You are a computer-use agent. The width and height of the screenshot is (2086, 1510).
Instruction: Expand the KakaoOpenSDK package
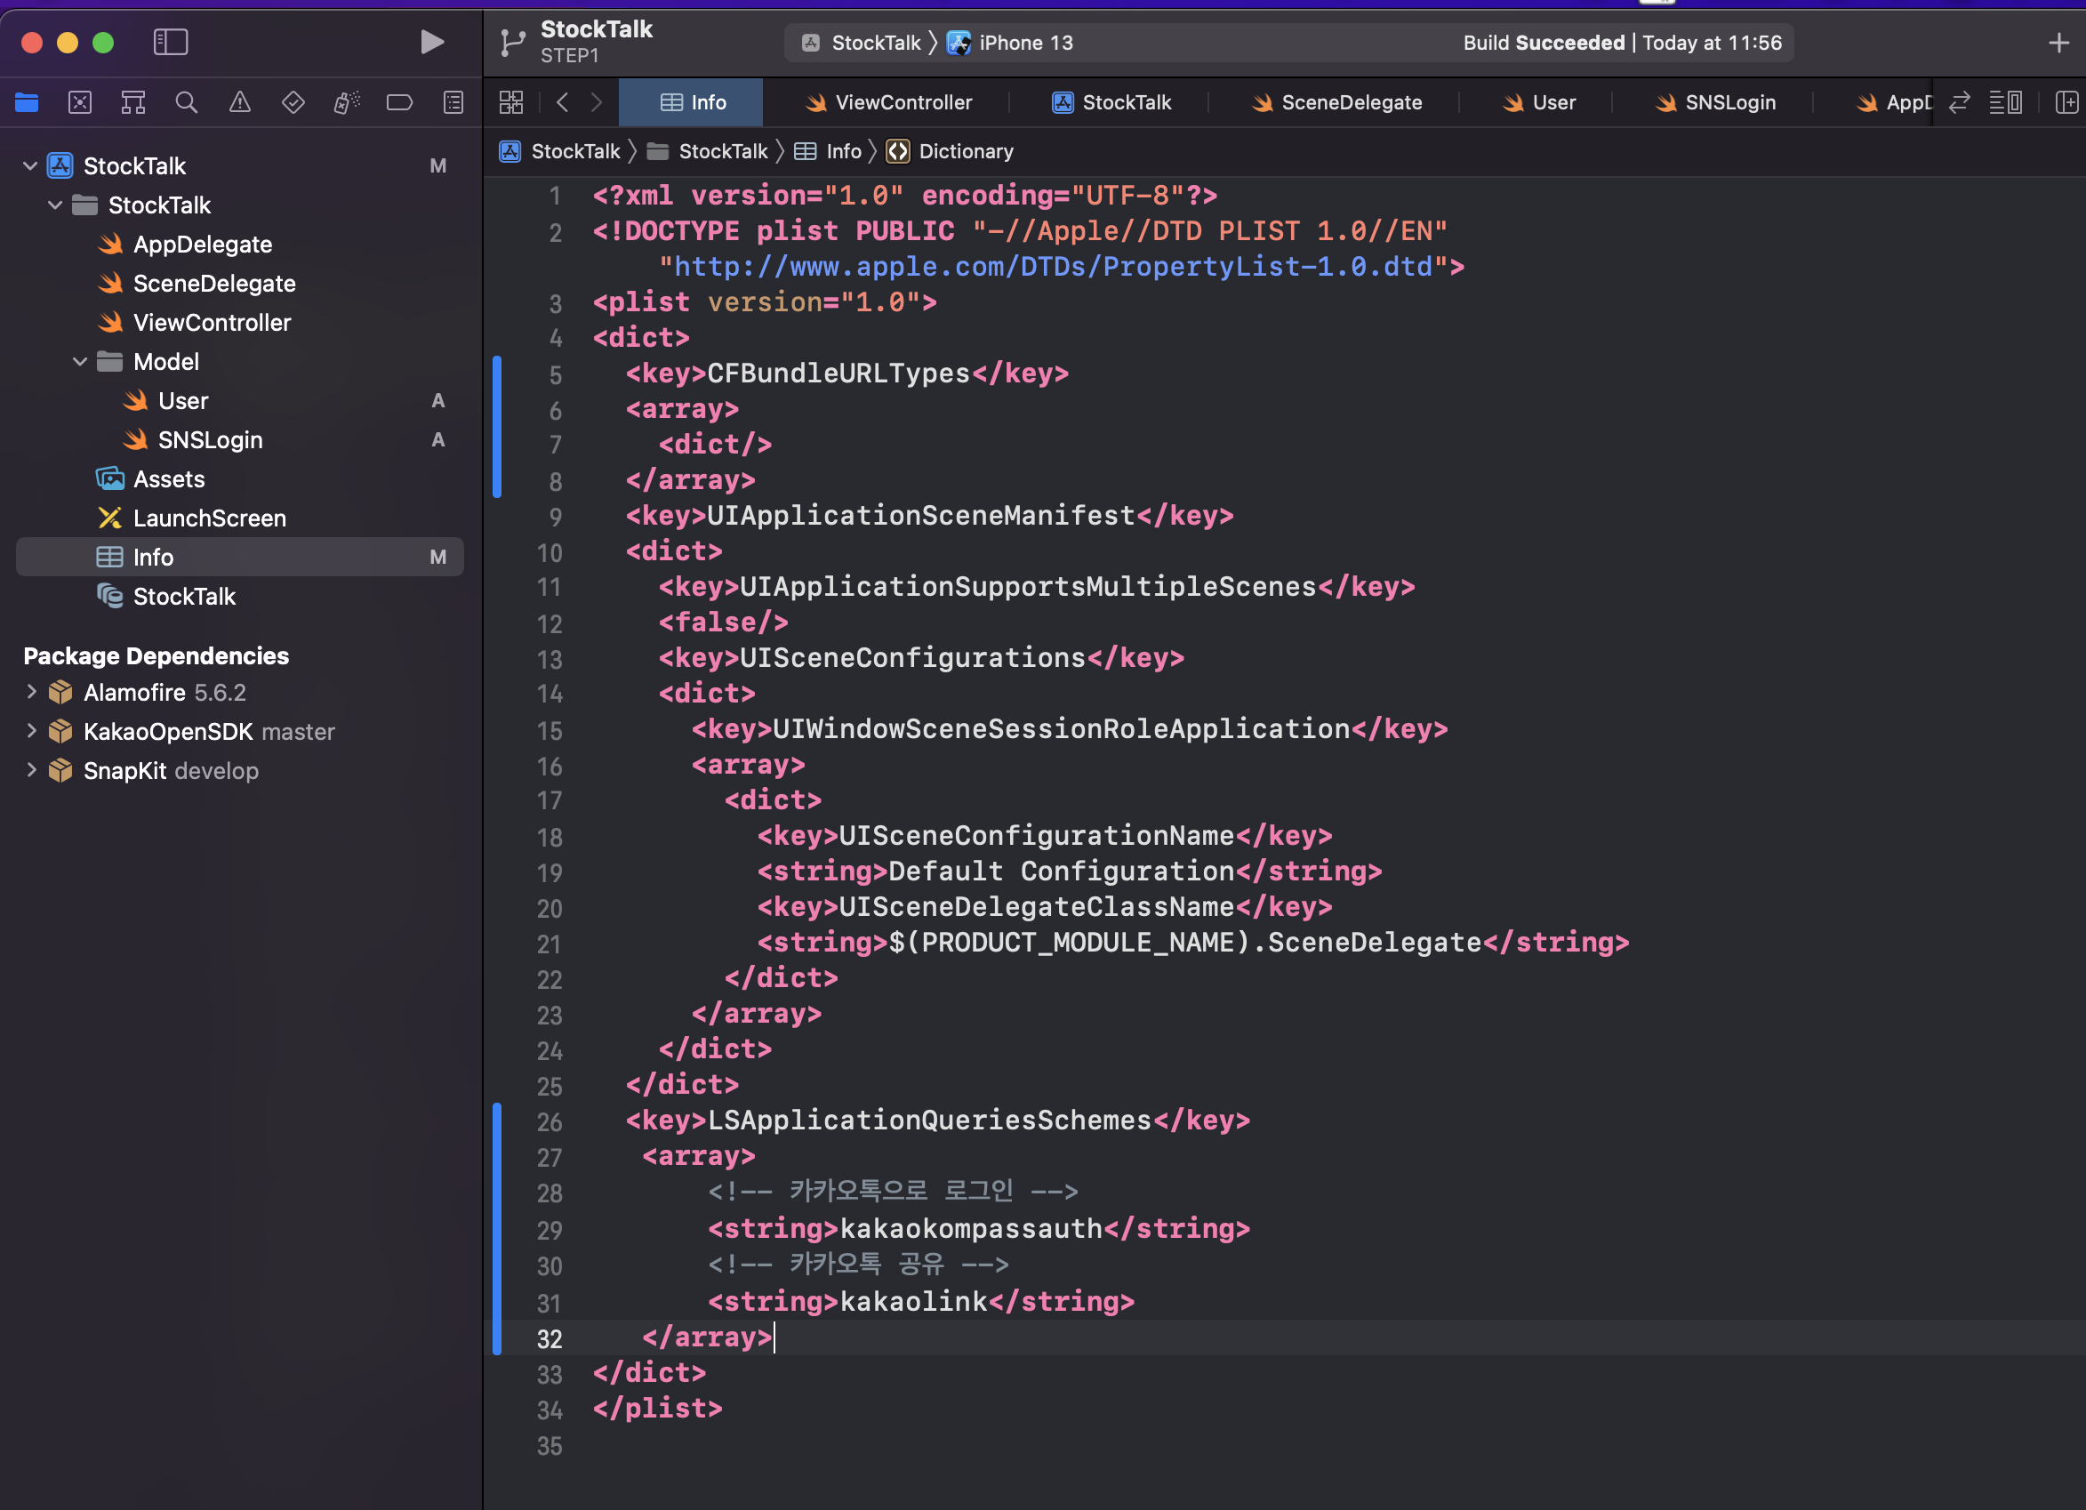(31, 731)
